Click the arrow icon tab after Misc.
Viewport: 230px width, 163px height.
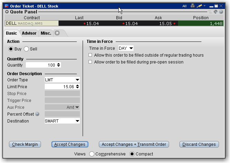coord(57,33)
